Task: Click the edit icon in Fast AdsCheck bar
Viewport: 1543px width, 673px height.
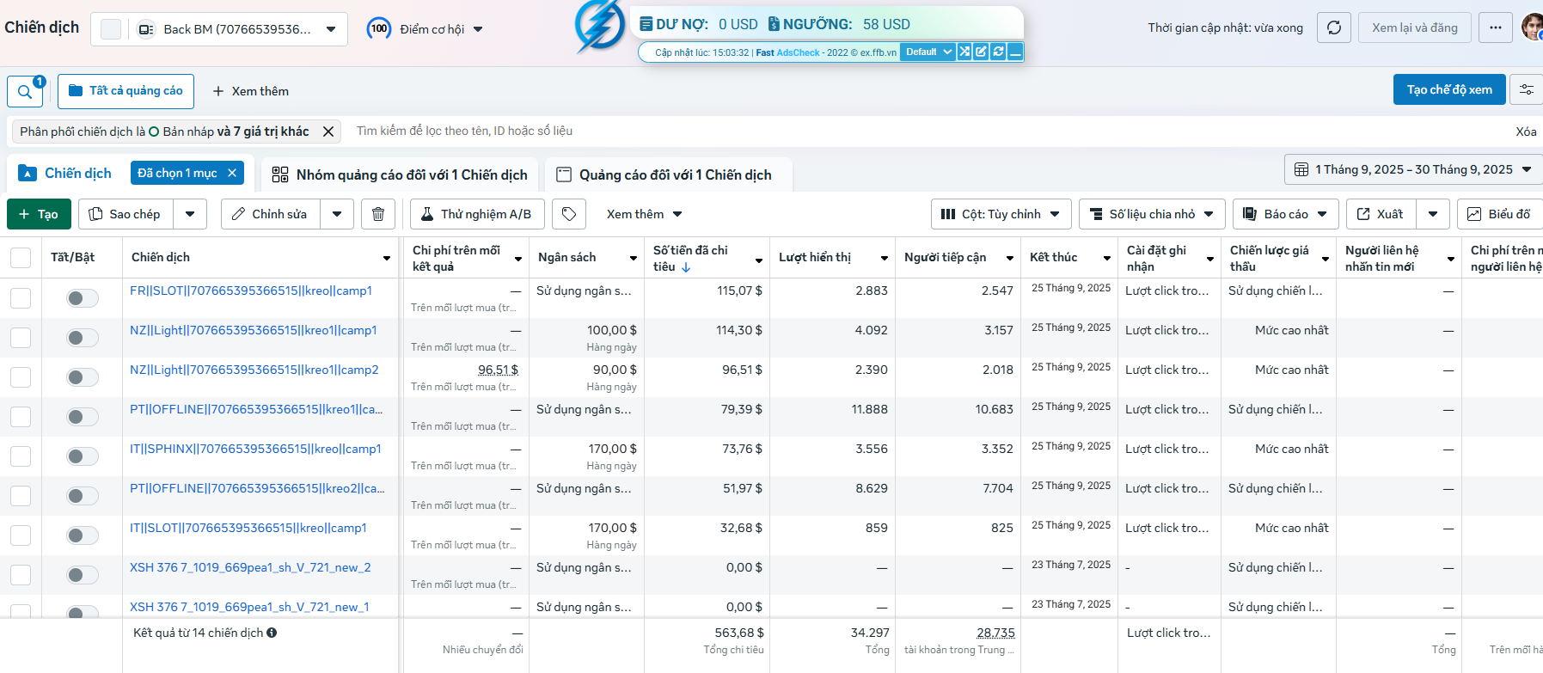Action: pos(981,52)
